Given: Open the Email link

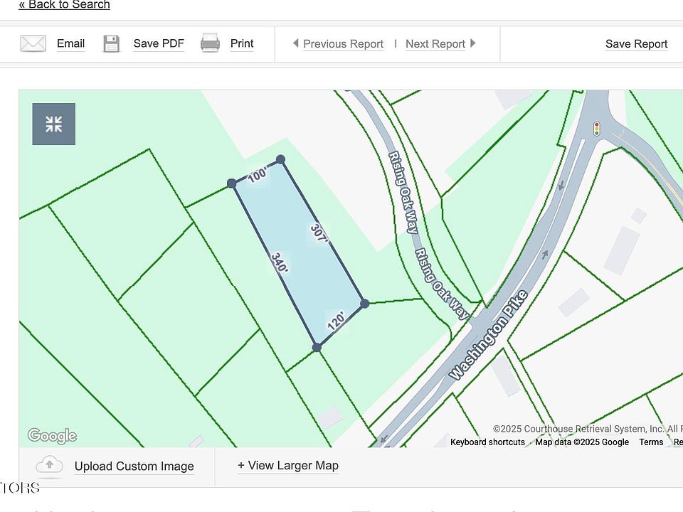Looking at the screenshot, I should tap(70, 43).
